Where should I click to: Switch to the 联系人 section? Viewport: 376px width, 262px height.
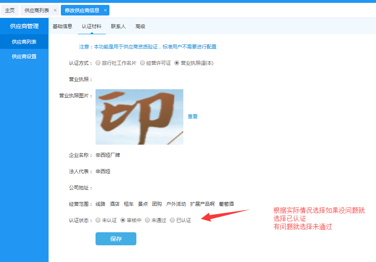click(118, 26)
